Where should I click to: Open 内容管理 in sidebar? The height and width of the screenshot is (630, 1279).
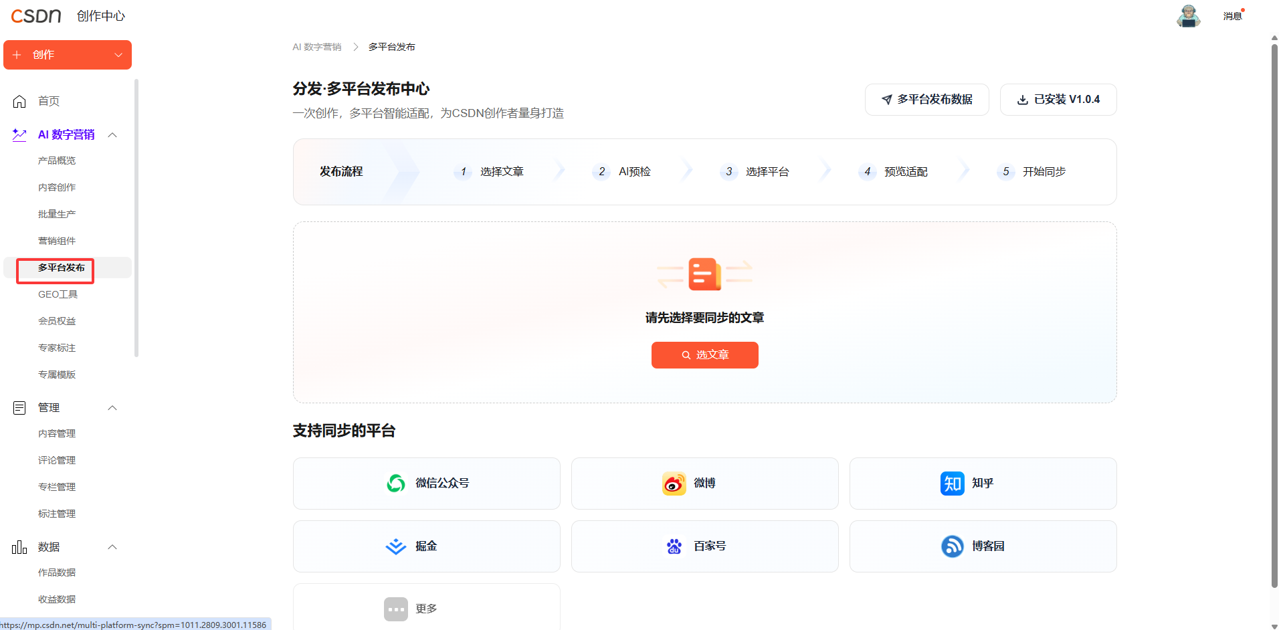57,433
